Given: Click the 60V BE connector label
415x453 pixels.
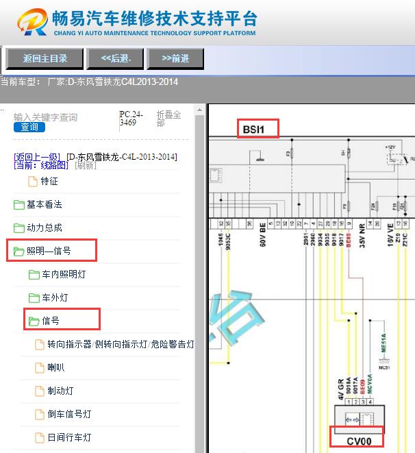Looking at the screenshot, I should [262, 235].
